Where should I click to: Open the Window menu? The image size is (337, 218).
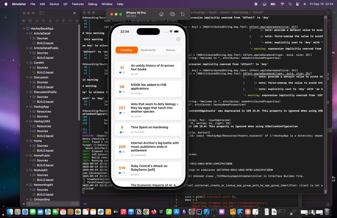[x=107, y=4]
